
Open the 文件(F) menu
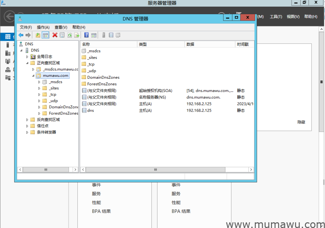25,27
